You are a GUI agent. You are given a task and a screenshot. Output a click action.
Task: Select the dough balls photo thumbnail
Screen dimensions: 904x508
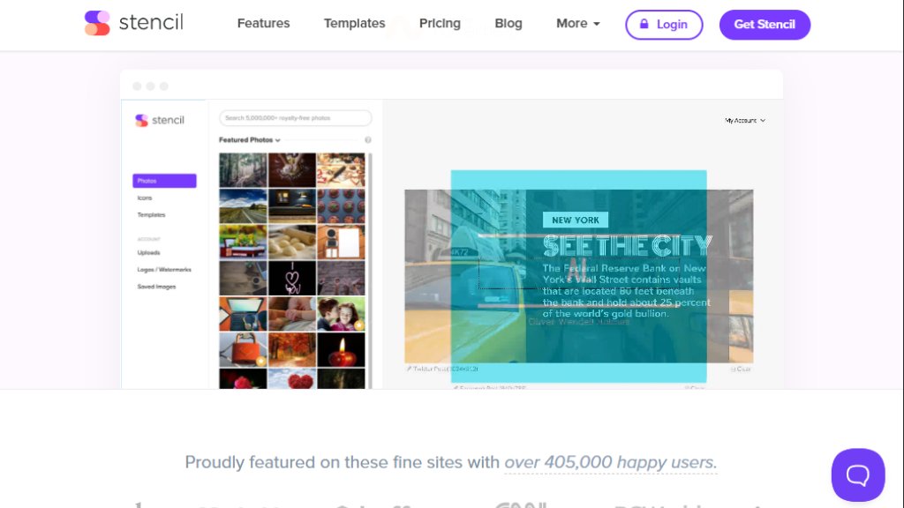click(291, 242)
